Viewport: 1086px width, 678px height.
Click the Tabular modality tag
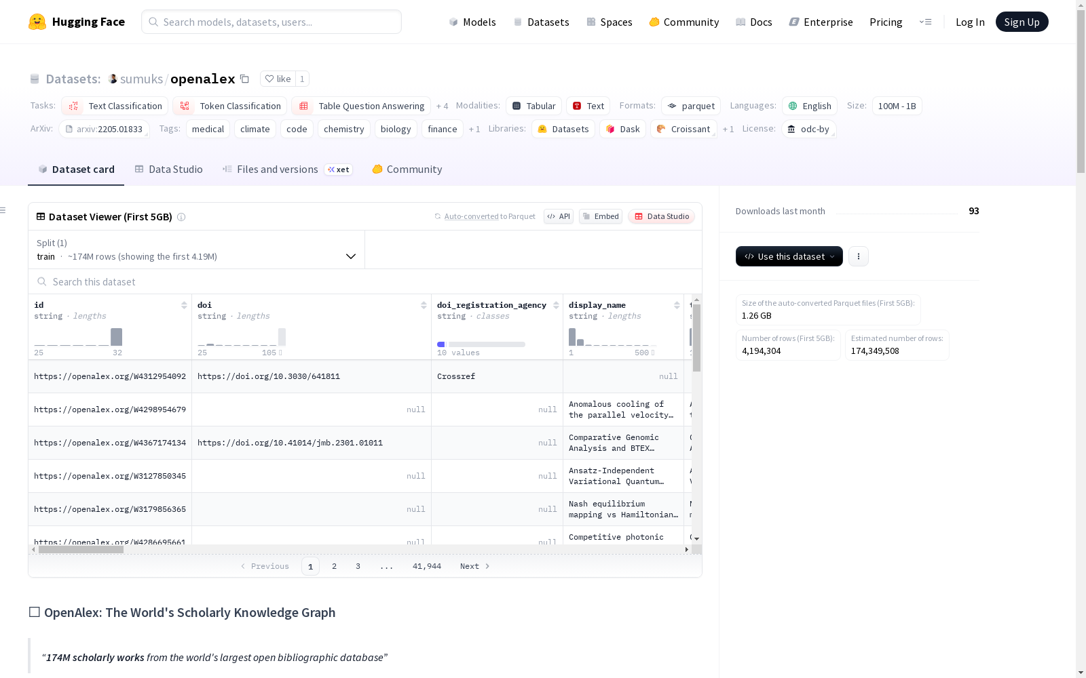pyautogui.click(x=533, y=106)
